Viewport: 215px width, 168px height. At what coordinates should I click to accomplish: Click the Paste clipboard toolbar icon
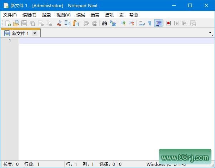coord(76,23)
